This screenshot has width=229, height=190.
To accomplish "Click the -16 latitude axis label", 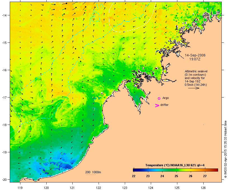I will [x=4, y=70].
